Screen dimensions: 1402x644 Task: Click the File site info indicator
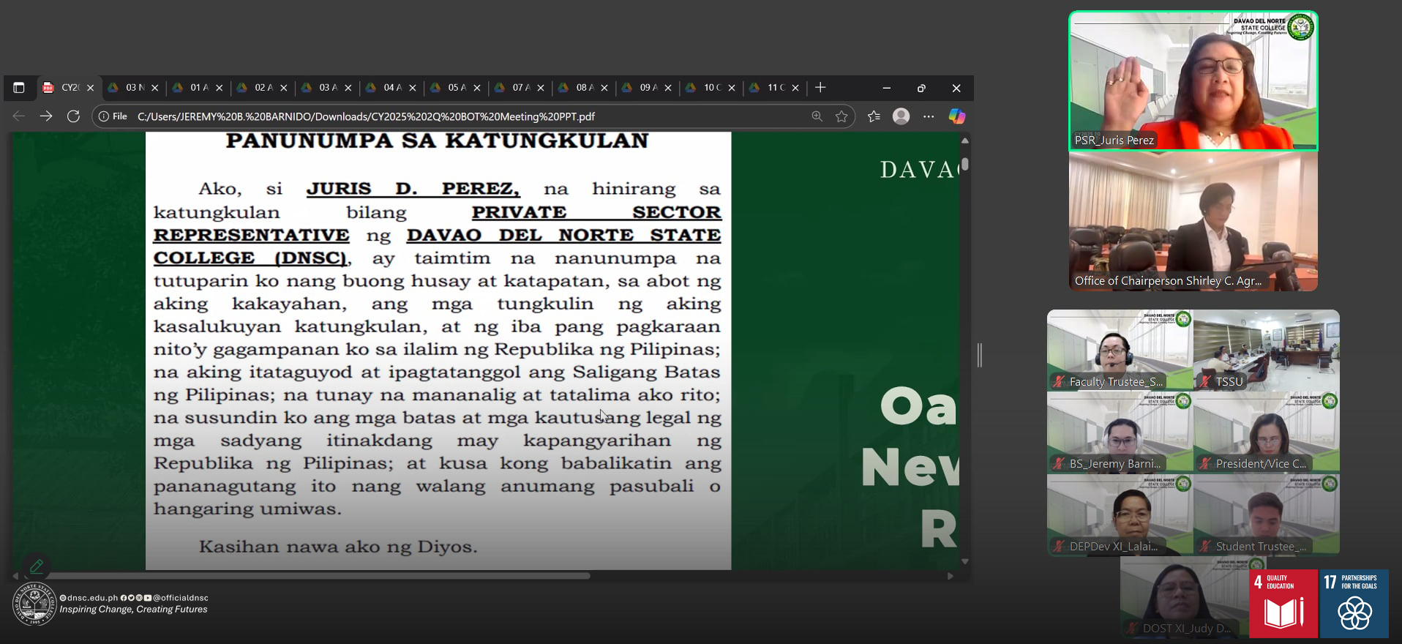(x=113, y=116)
